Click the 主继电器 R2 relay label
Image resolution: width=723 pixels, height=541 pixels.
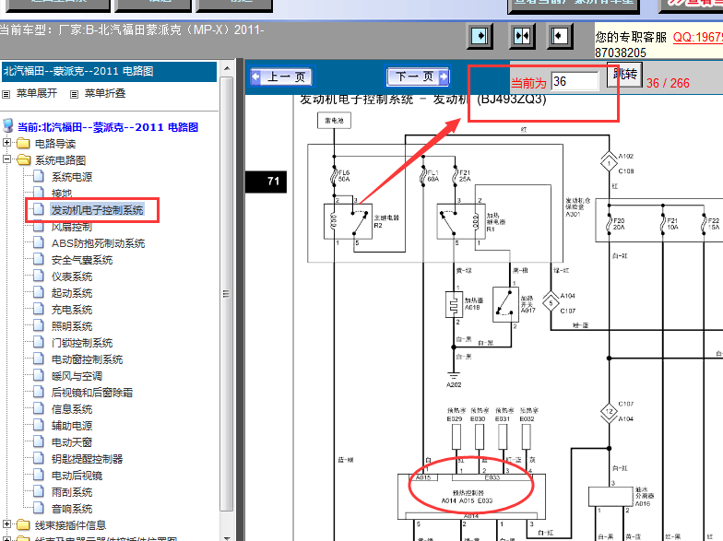point(386,221)
